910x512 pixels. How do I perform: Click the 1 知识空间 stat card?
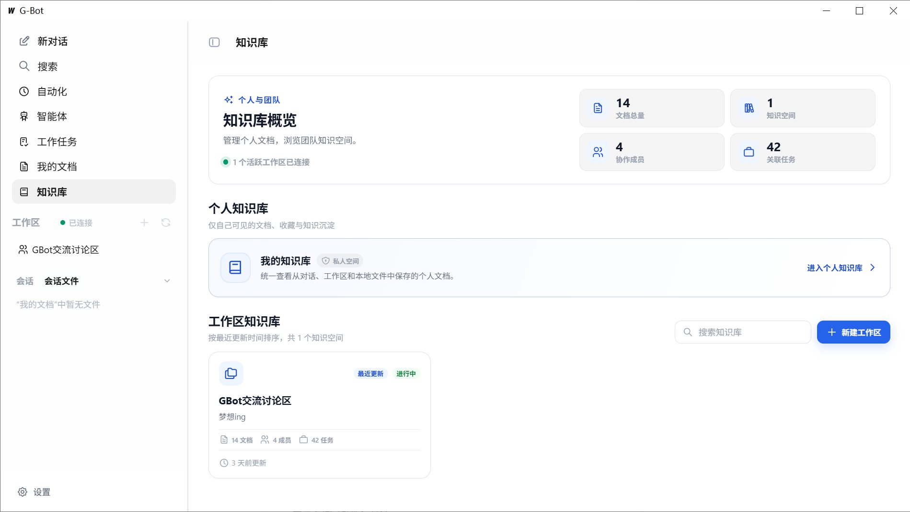pyautogui.click(x=803, y=108)
